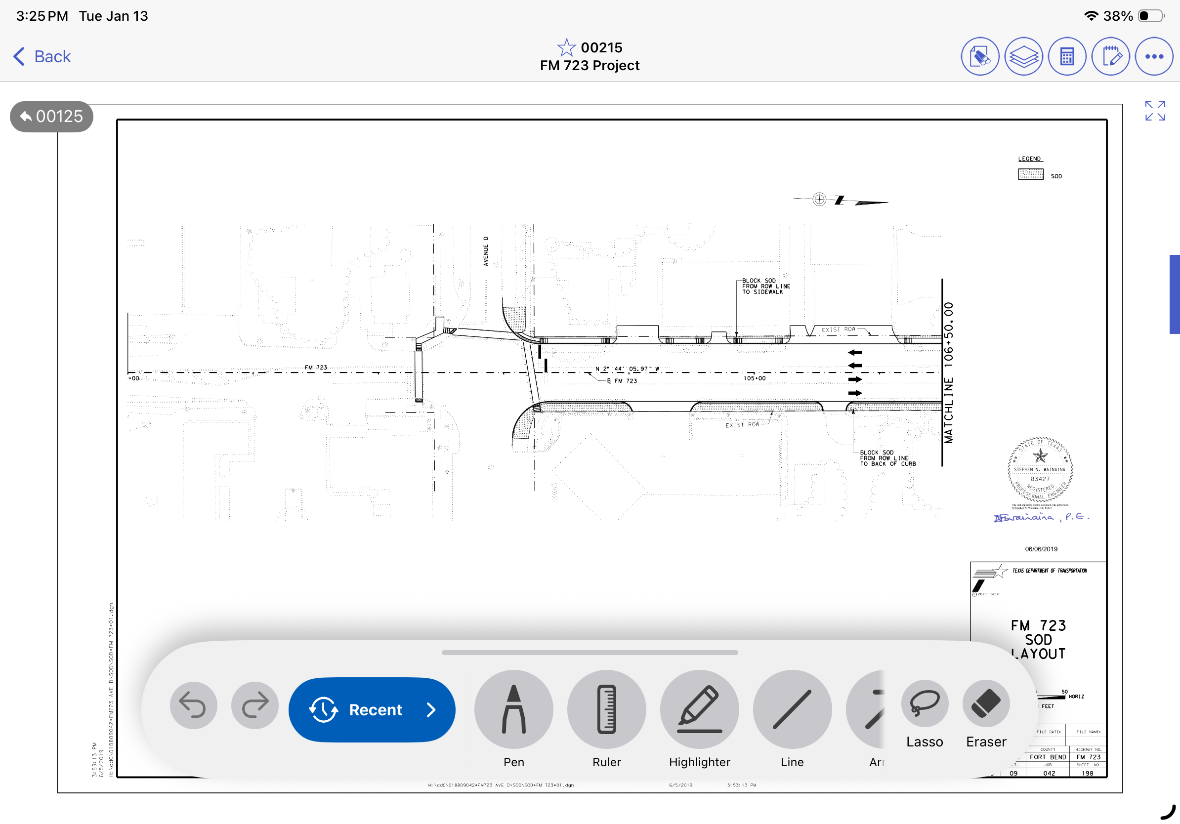Select the Arrow tool
Image resolution: width=1180 pixels, height=824 pixels.
click(x=867, y=709)
